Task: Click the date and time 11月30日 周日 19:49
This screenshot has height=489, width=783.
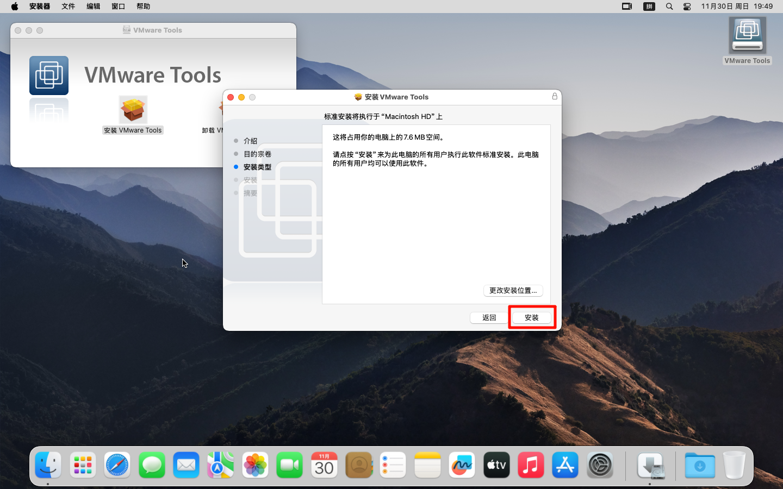Action: click(x=737, y=7)
